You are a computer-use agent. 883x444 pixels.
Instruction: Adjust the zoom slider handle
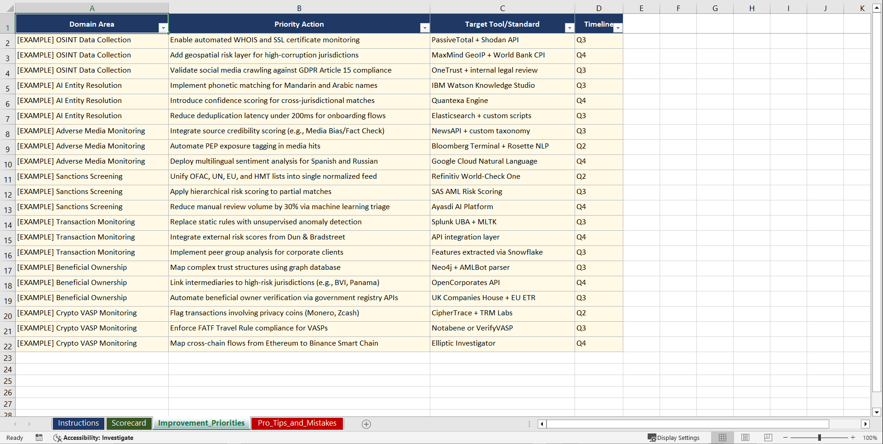pos(819,438)
